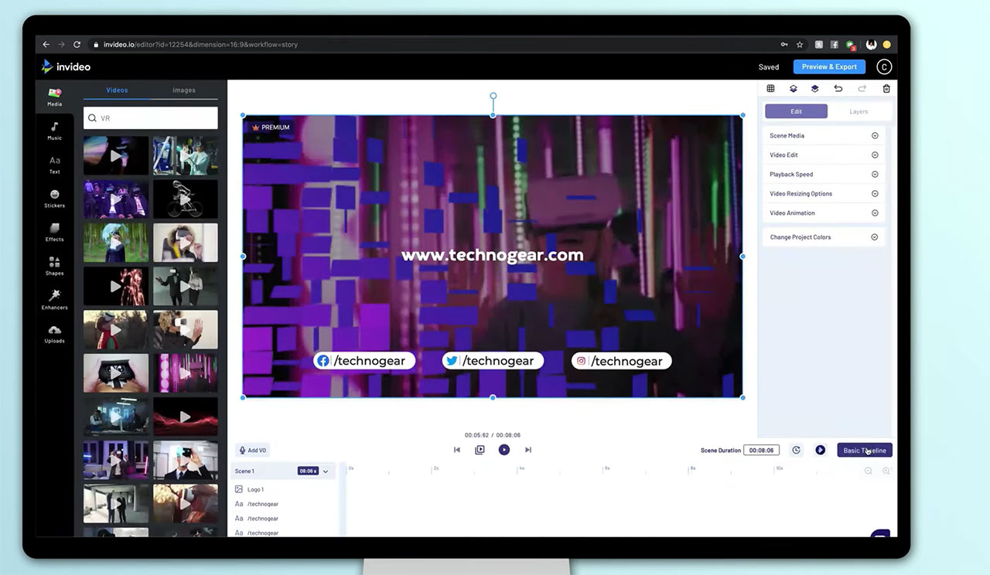Expand Change Project Colors
Image resolution: width=990 pixels, height=575 pixels.
click(824, 237)
